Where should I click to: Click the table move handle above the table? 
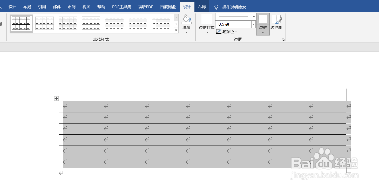click(x=56, y=98)
